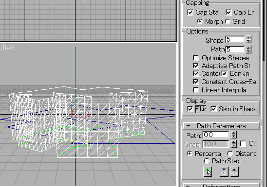Select the Distance radio button

pyautogui.click(x=230, y=153)
